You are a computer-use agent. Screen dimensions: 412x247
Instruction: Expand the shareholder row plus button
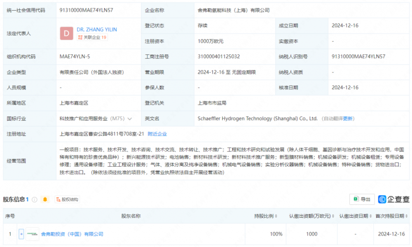tap(21, 234)
